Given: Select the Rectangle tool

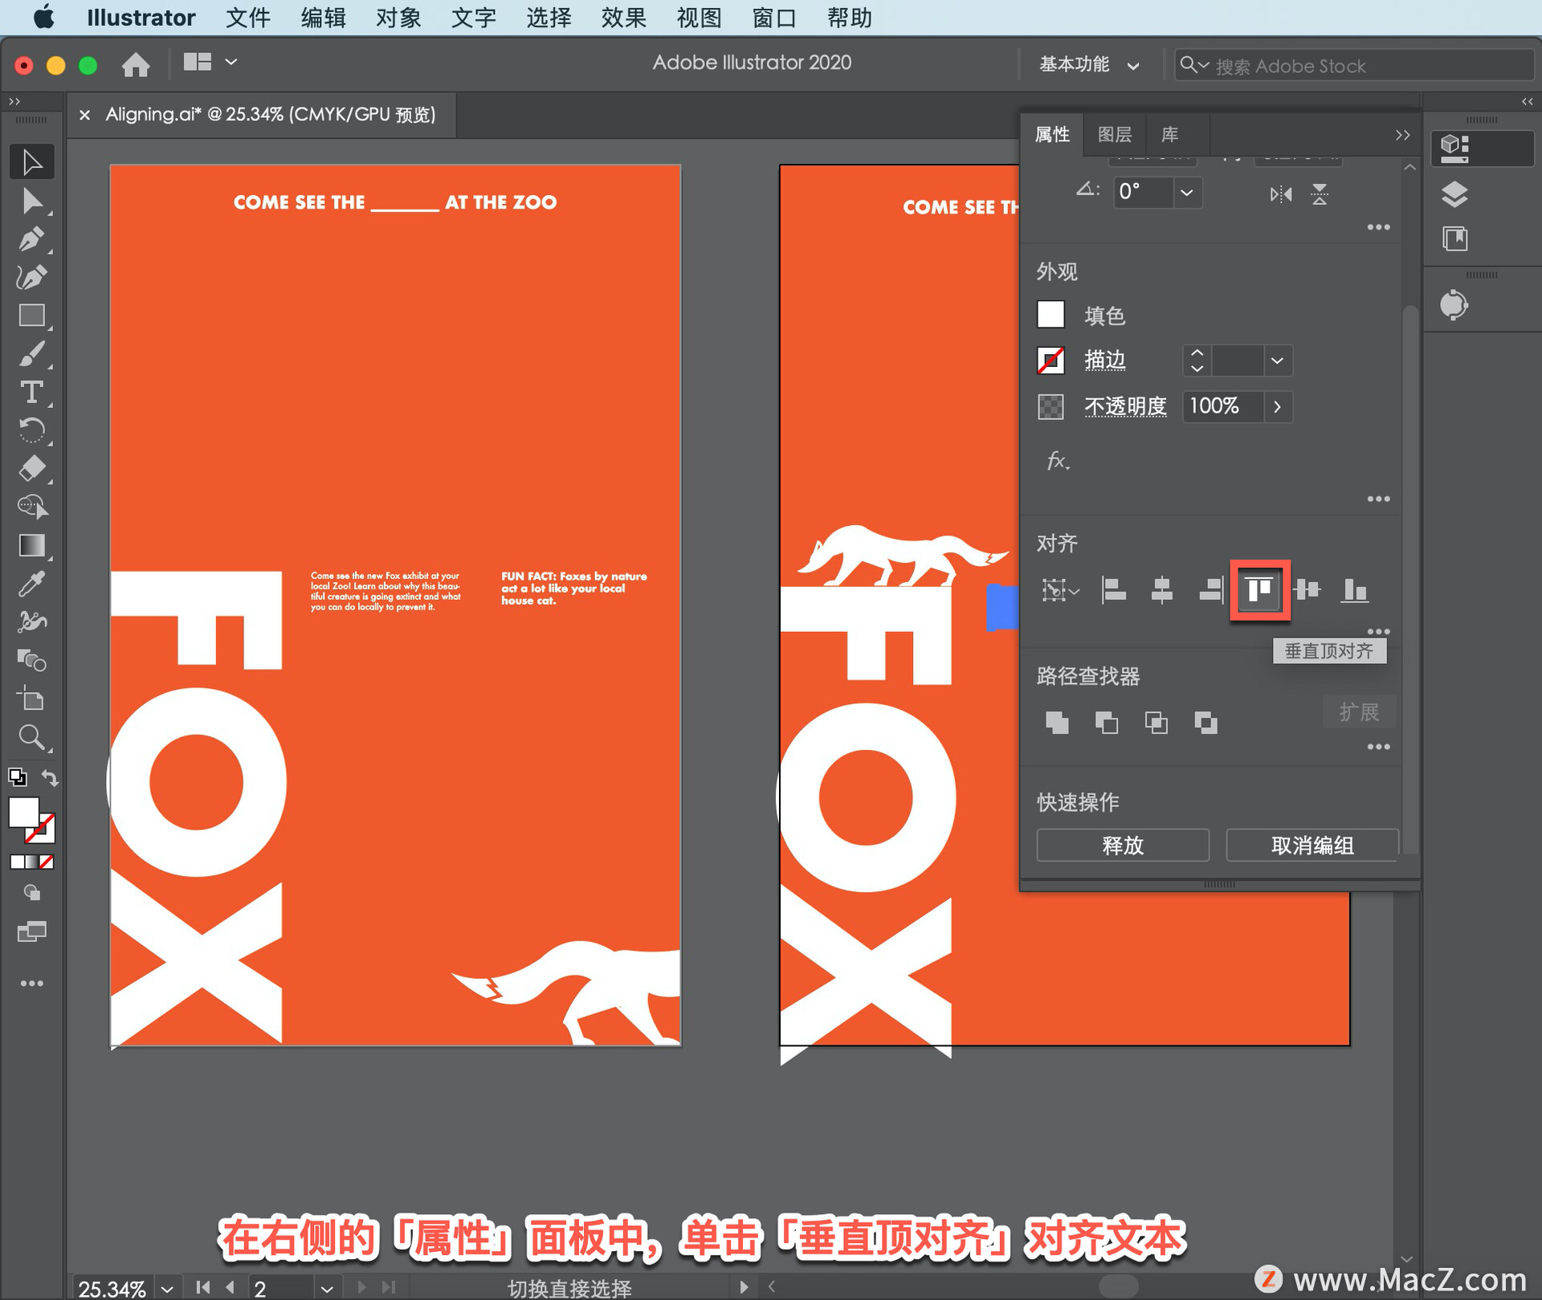Looking at the screenshot, I should click(32, 316).
